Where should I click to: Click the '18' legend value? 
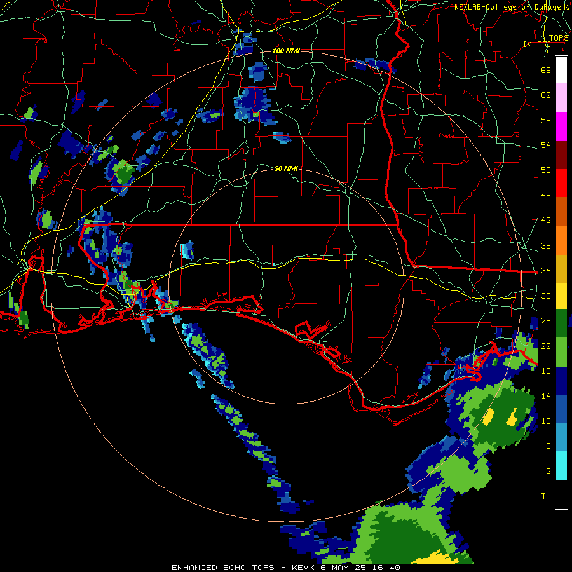546,371
